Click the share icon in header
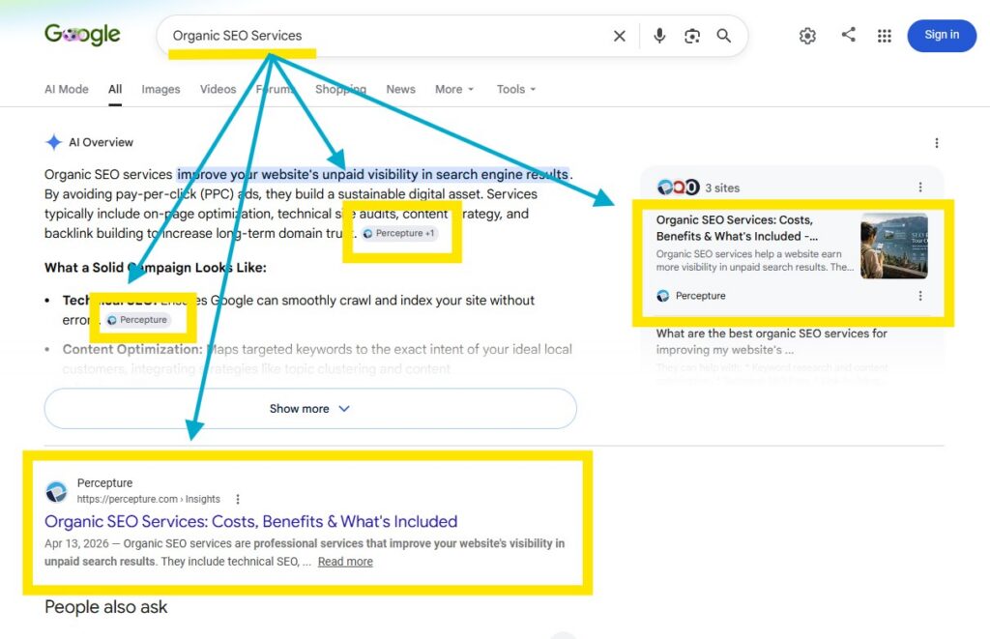Viewport: 990px width, 639px height. (x=849, y=34)
